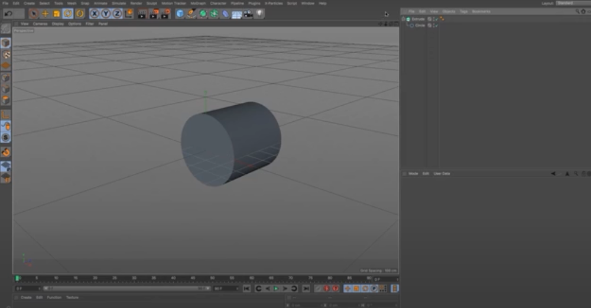Toggle Extrude object enable checkmark
The width and height of the screenshot is (591, 308).
437,19
